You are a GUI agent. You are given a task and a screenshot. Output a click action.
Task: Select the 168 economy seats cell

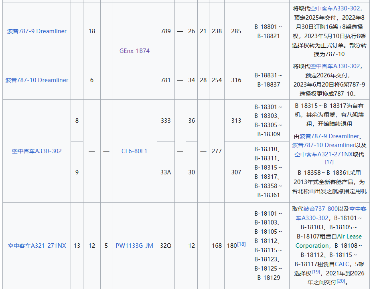(x=217, y=246)
